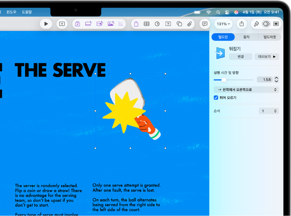Click the duration slider handle

tap(224, 80)
